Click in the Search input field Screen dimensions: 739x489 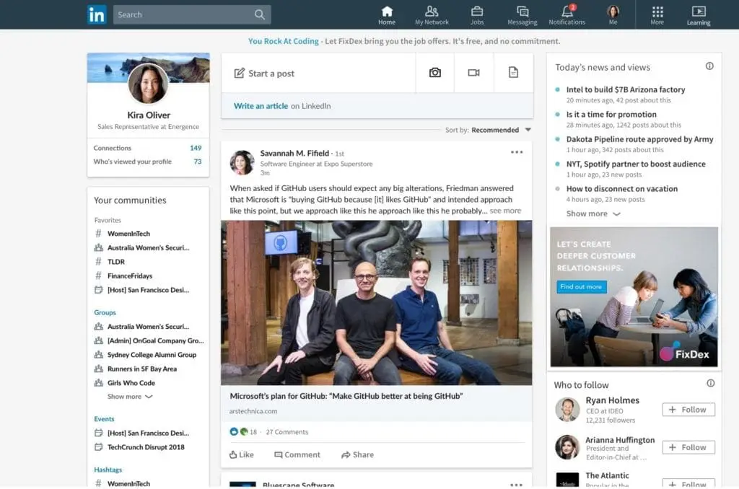pos(192,14)
